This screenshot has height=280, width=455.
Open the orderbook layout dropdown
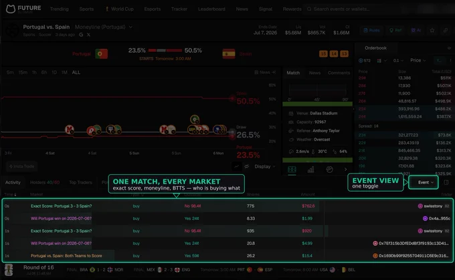382,60
